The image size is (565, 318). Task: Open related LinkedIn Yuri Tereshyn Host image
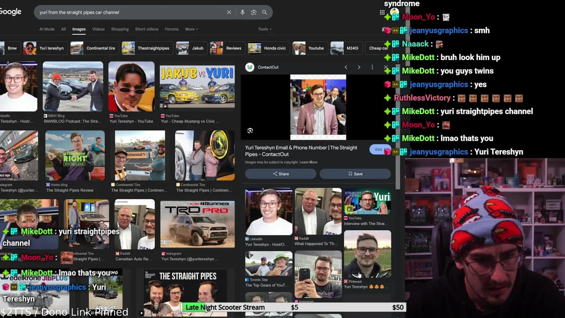269,212
